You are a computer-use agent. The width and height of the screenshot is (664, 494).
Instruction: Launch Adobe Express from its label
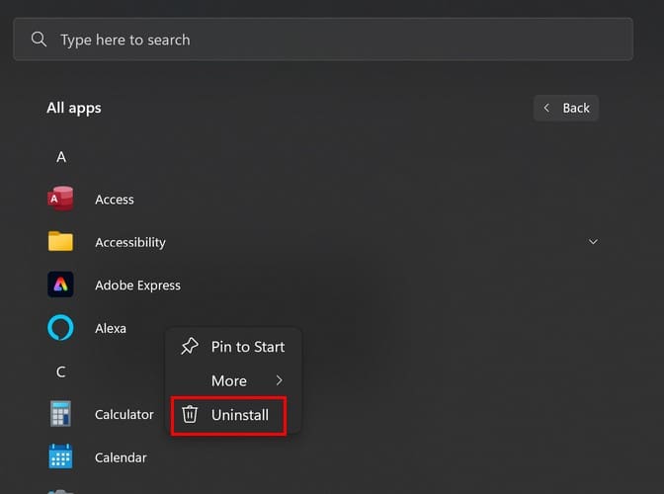(137, 286)
